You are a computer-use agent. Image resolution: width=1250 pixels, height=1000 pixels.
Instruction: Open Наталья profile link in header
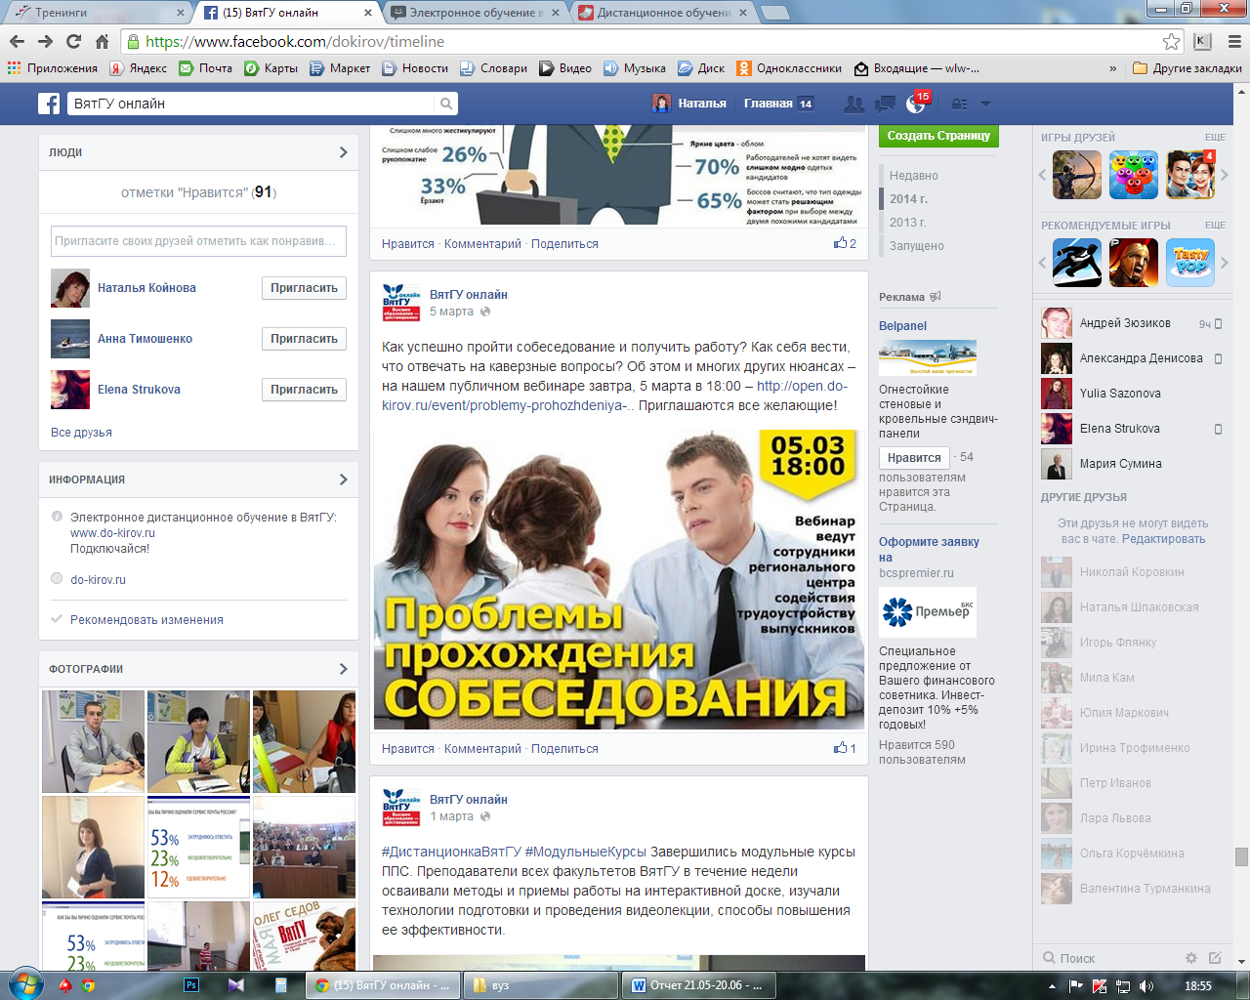click(x=689, y=104)
